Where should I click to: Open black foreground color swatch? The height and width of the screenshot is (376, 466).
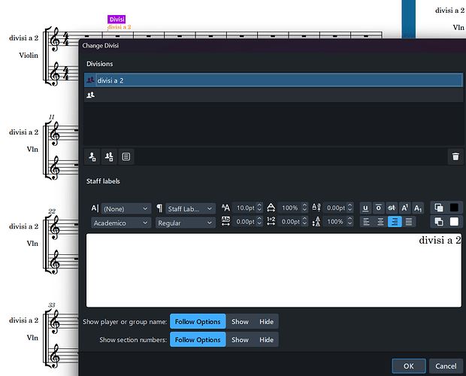click(454, 208)
